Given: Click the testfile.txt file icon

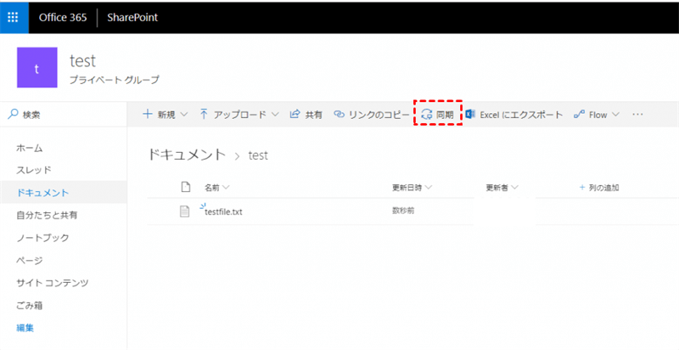Looking at the screenshot, I should click(185, 212).
